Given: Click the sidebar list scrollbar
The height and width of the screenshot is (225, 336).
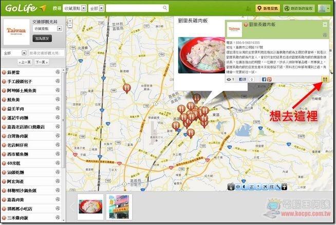Looking at the screenshot, I should point(63,120).
